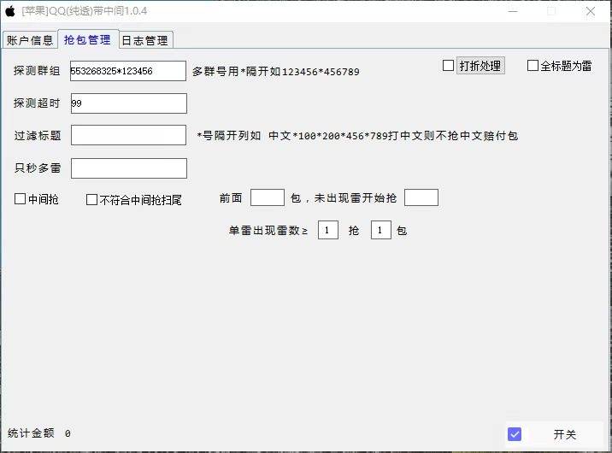Image resolution: width=612 pixels, height=453 pixels.
Task: Click the 统计金额 label
Action: pos(31,433)
